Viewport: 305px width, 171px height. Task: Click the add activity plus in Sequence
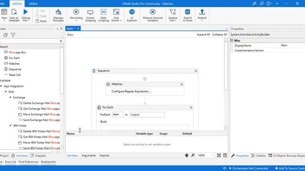pos(145,79)
